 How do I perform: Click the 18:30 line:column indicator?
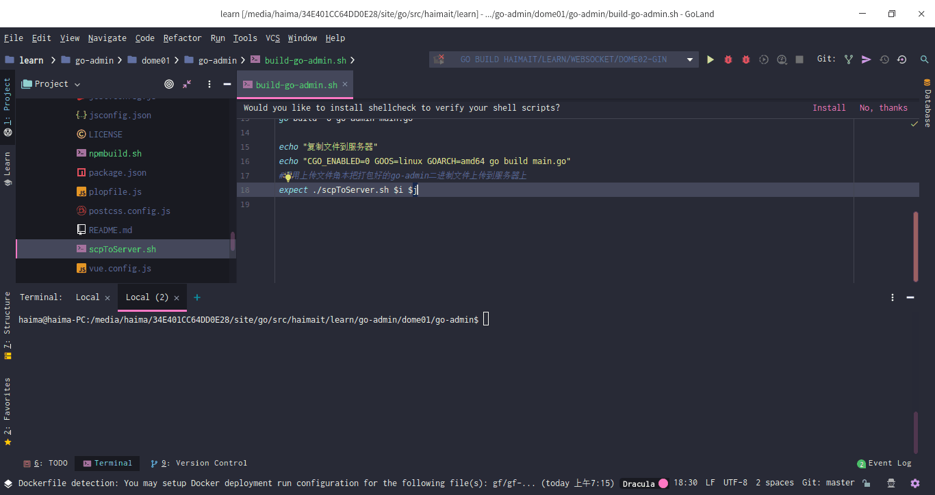click(x=685, y=483)
